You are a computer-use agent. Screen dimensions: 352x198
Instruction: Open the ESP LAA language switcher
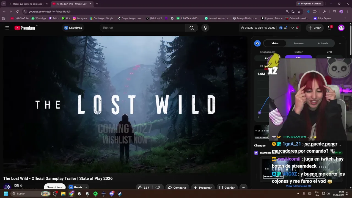(317, 194)
